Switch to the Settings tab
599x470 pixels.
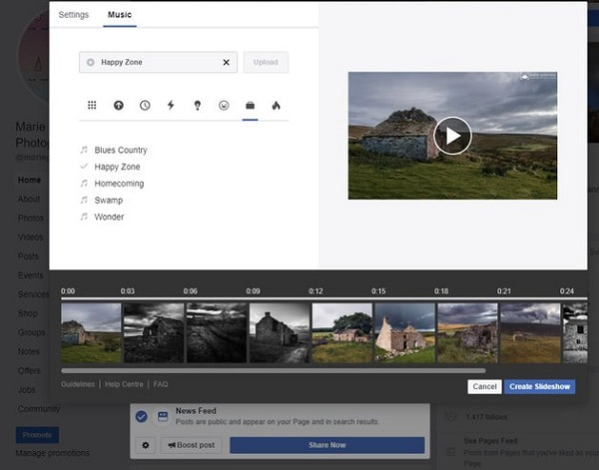pos(73,15)
